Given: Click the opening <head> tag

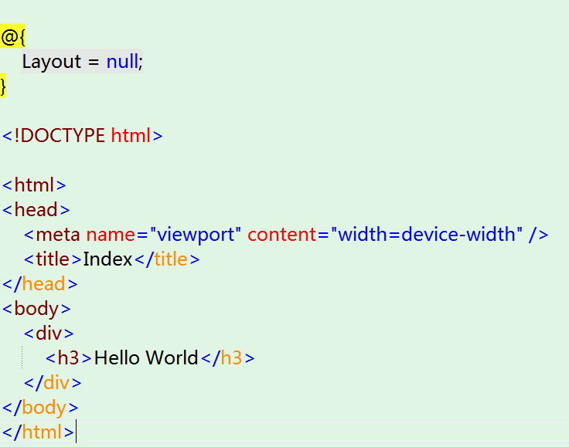Looking at the screenshot, I should [36, 210].
